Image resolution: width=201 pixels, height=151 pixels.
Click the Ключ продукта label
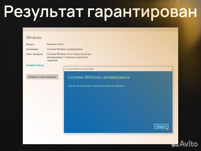point(35,54)
